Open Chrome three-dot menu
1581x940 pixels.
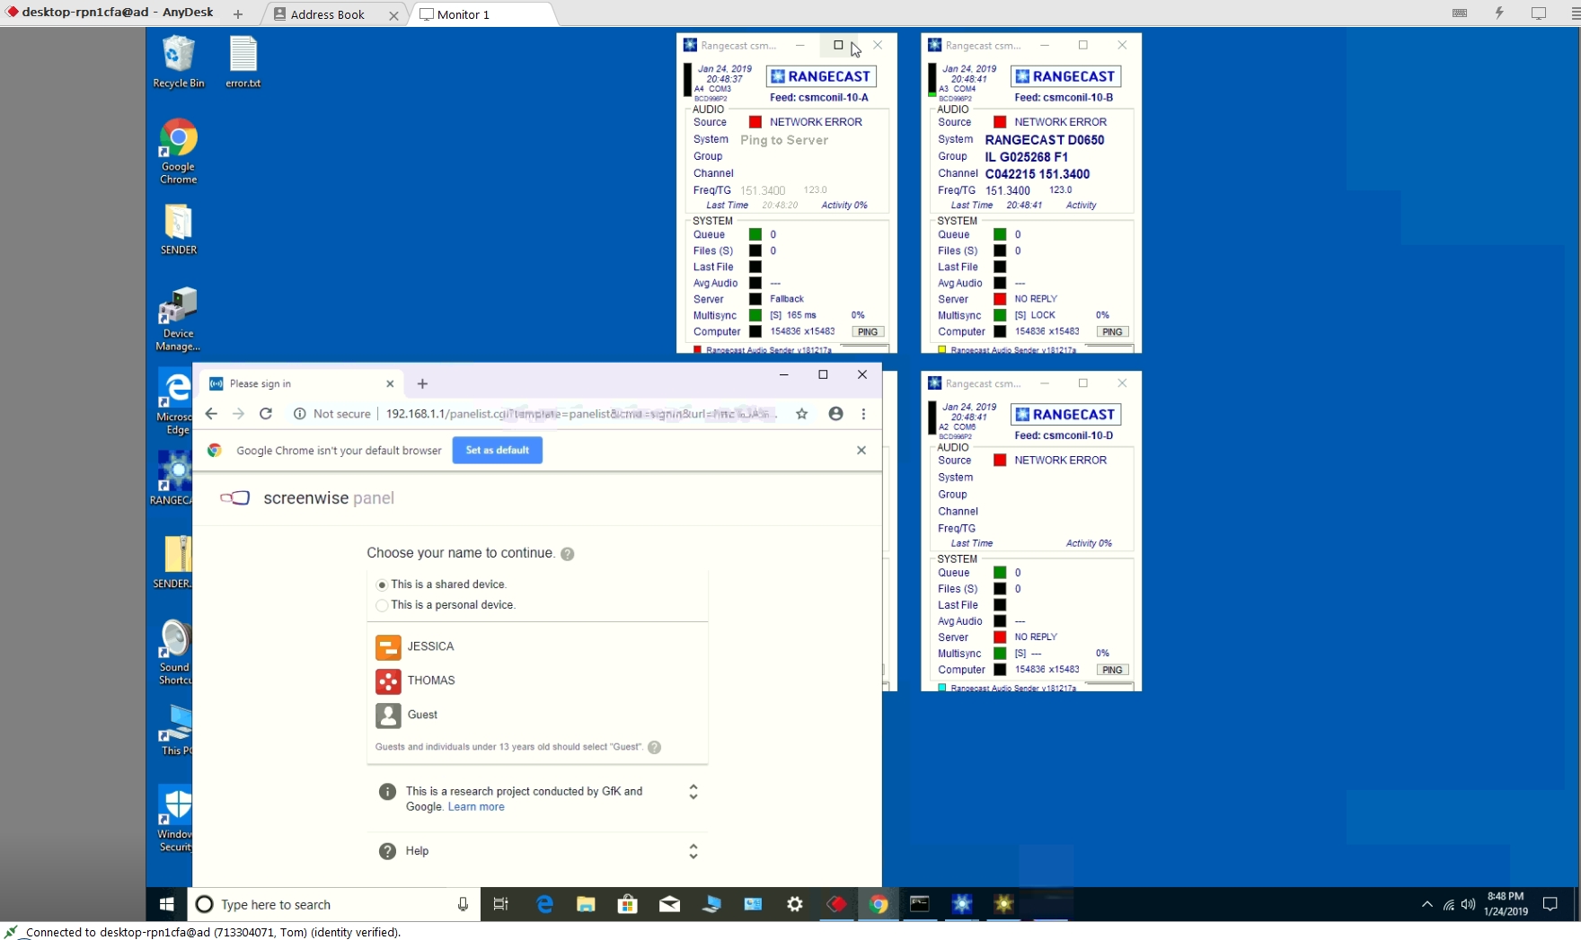(863, 414)
